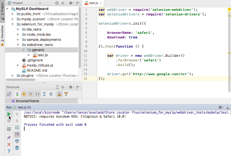
Task: Open the print console output icon
Action: 17,141
